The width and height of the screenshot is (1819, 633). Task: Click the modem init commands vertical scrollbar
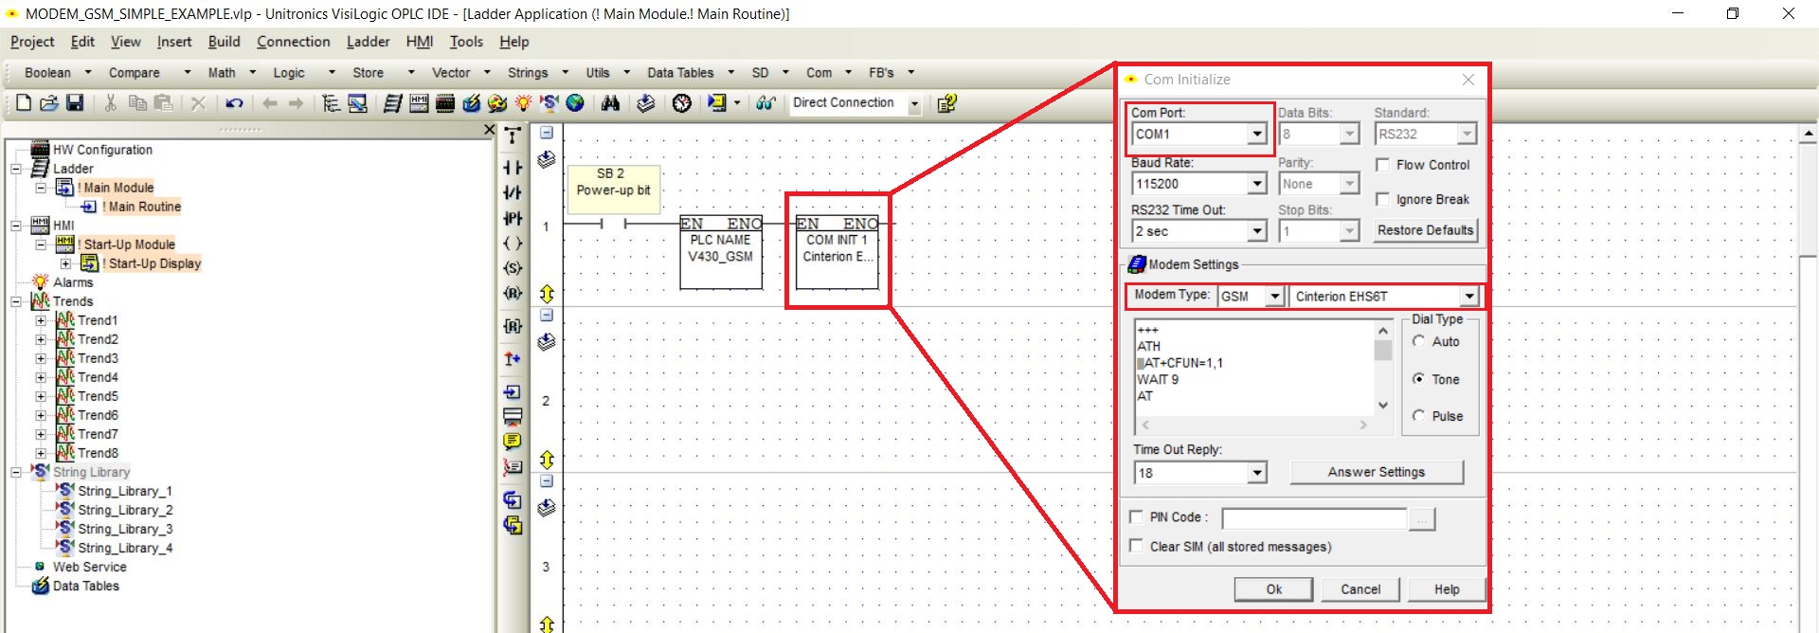1383,369
